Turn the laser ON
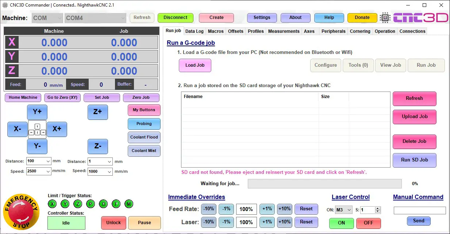 [342, 223]
